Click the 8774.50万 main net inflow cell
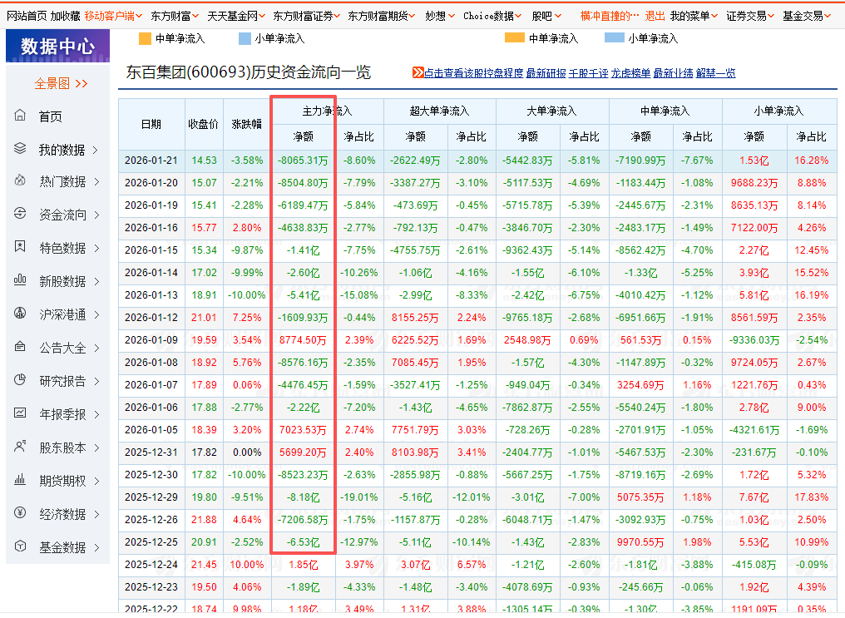This screenshot has width=845, height=618. coord(303,340)
